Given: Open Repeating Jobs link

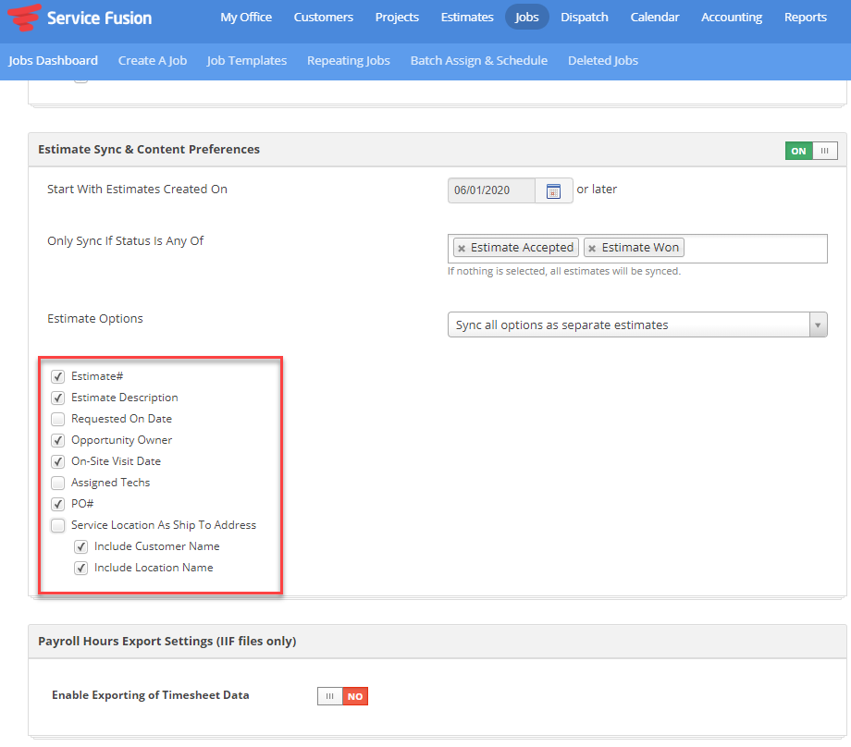Looking at the screenshot, I should (x=349, y=61).
